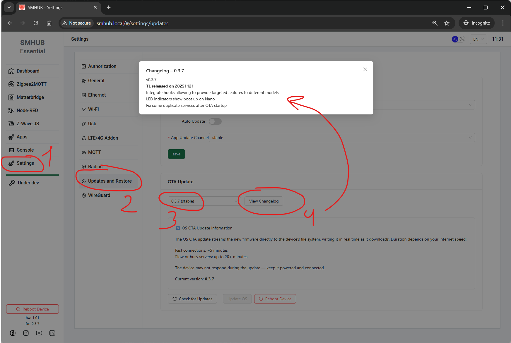Select the LTE/4G Addon settings tab
The height and width of the screenshot is (343, 511).
[103, 138]
